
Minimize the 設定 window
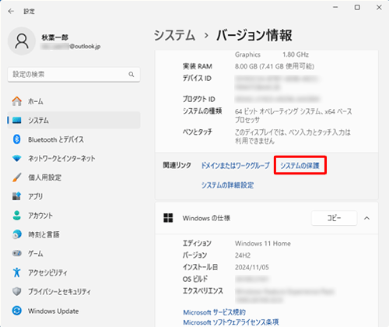point(335,7)
